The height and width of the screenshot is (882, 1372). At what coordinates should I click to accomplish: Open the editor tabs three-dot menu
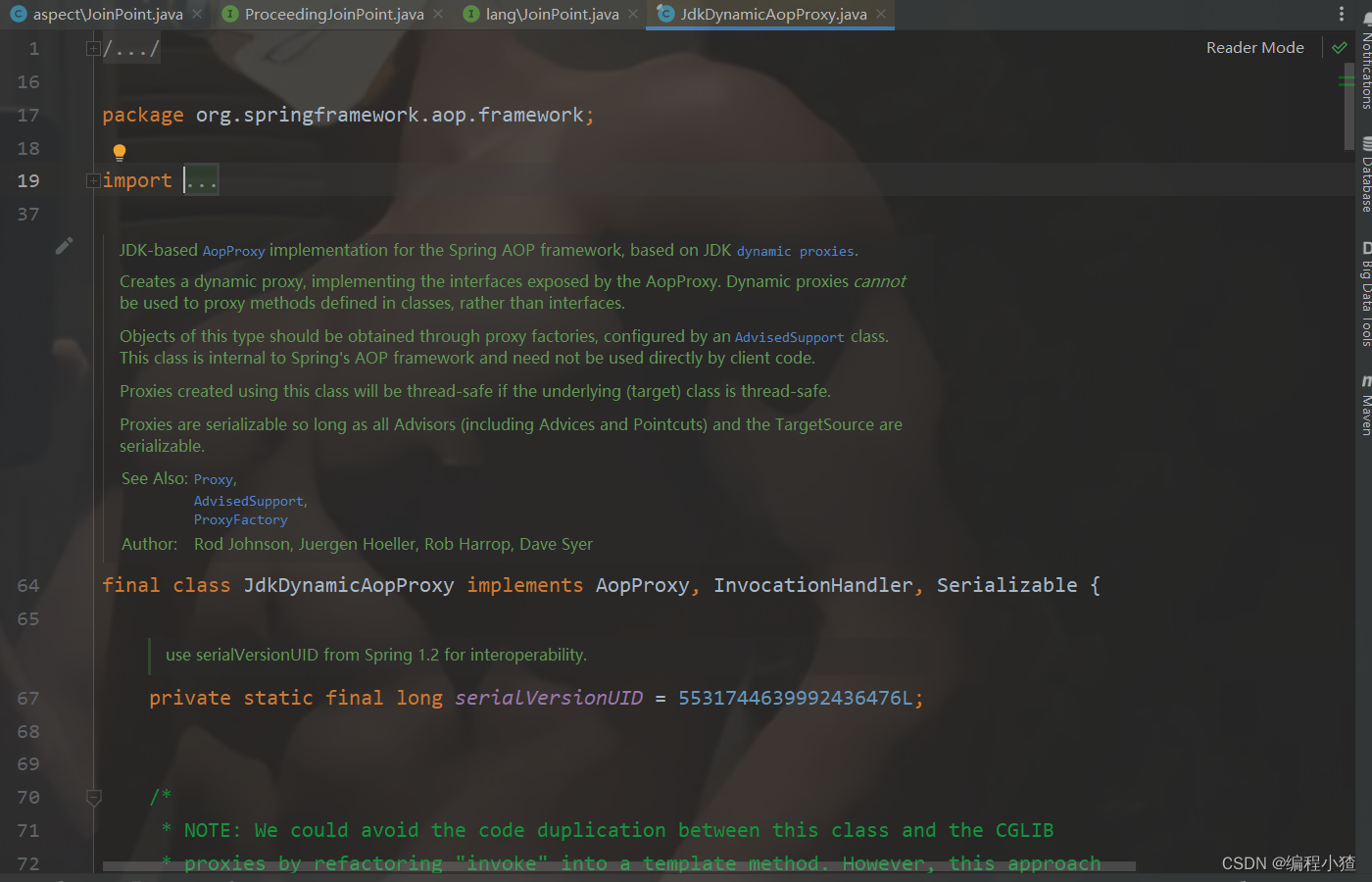coord(1342,14)
